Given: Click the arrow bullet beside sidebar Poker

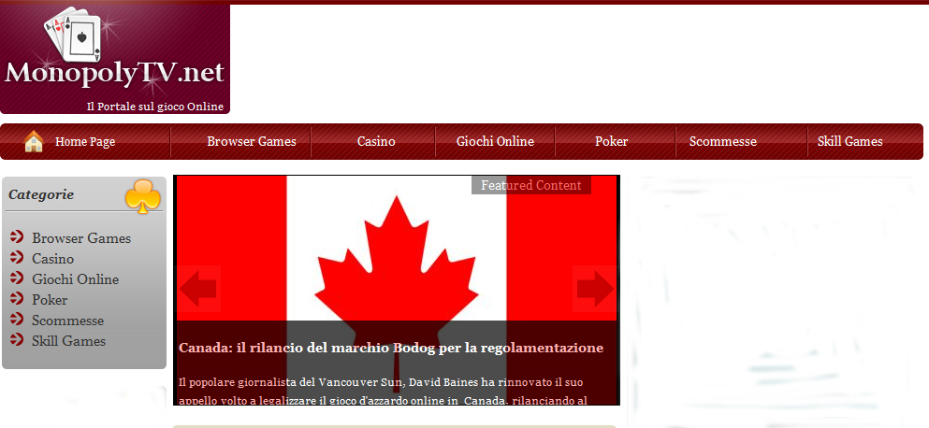Looking at the screenshot, I should pyautogui.click(x=17, y=299).
